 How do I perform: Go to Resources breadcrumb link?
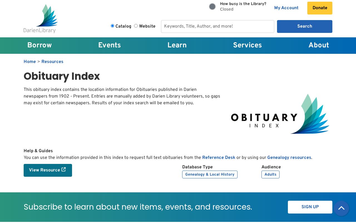(x=52, y=62)
